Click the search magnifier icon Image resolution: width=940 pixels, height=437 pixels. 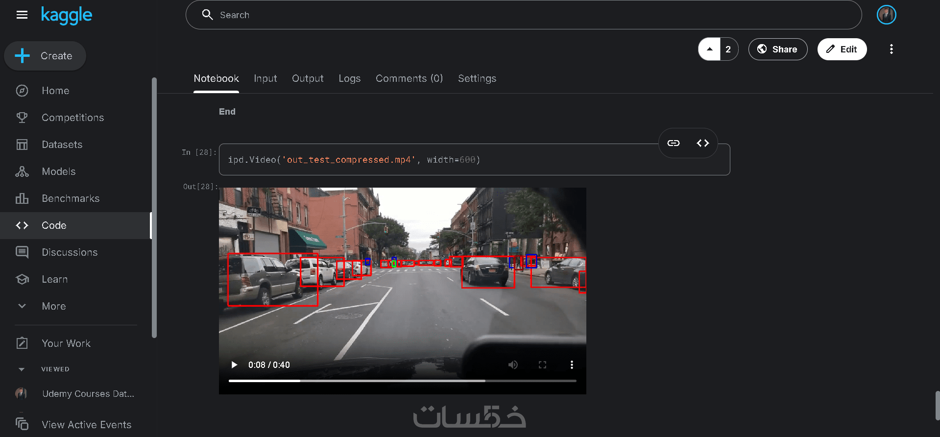coord(207,15)
